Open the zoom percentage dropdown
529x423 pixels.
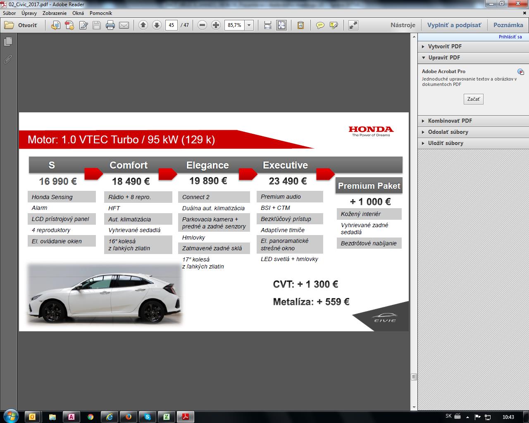(249, 25)
